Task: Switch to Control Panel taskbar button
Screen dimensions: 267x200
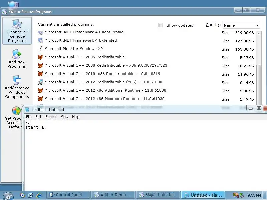Action: point(68,195)
